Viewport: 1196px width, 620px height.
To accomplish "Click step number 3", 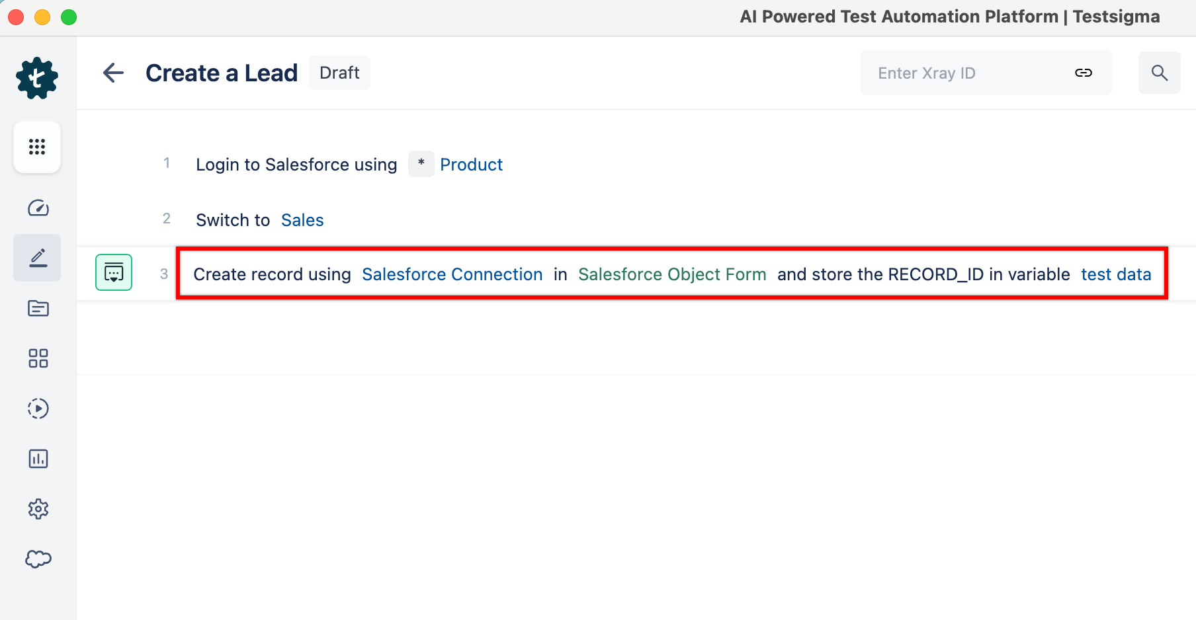I will [x=164, y=274].
